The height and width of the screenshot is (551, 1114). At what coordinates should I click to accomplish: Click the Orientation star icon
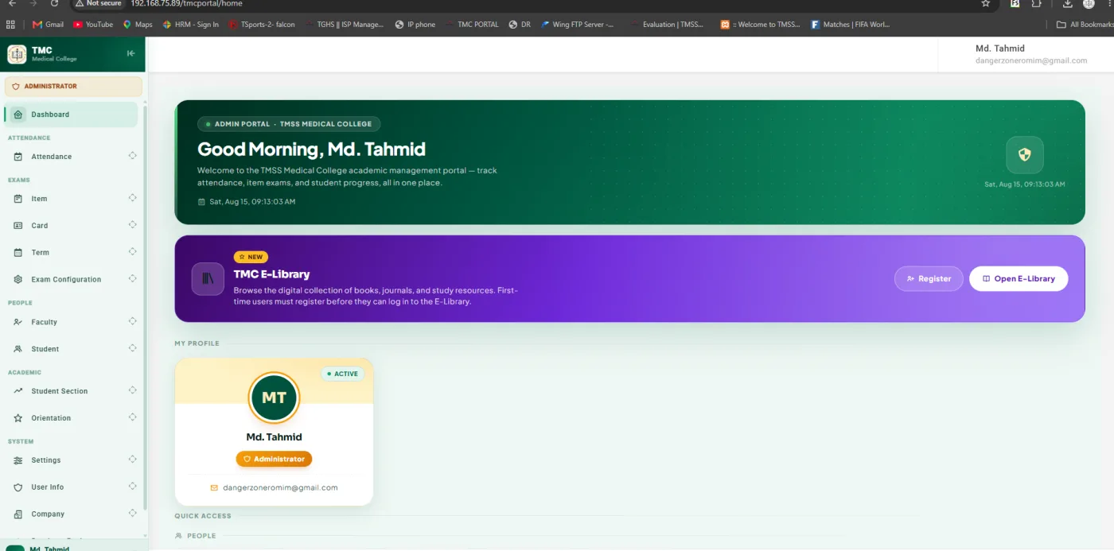18,418
